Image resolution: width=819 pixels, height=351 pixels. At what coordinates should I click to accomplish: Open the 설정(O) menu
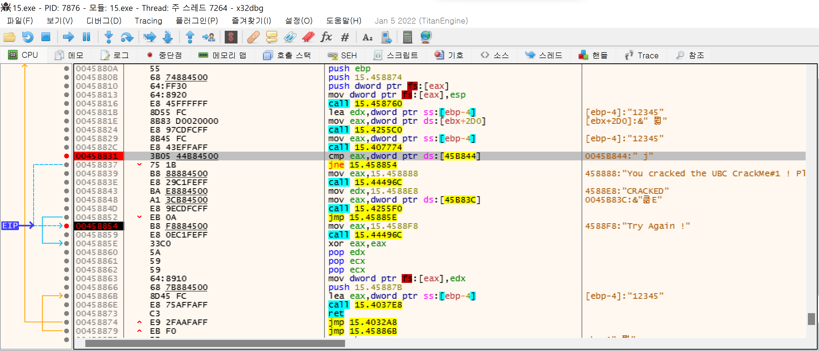(x=299, y=21)
